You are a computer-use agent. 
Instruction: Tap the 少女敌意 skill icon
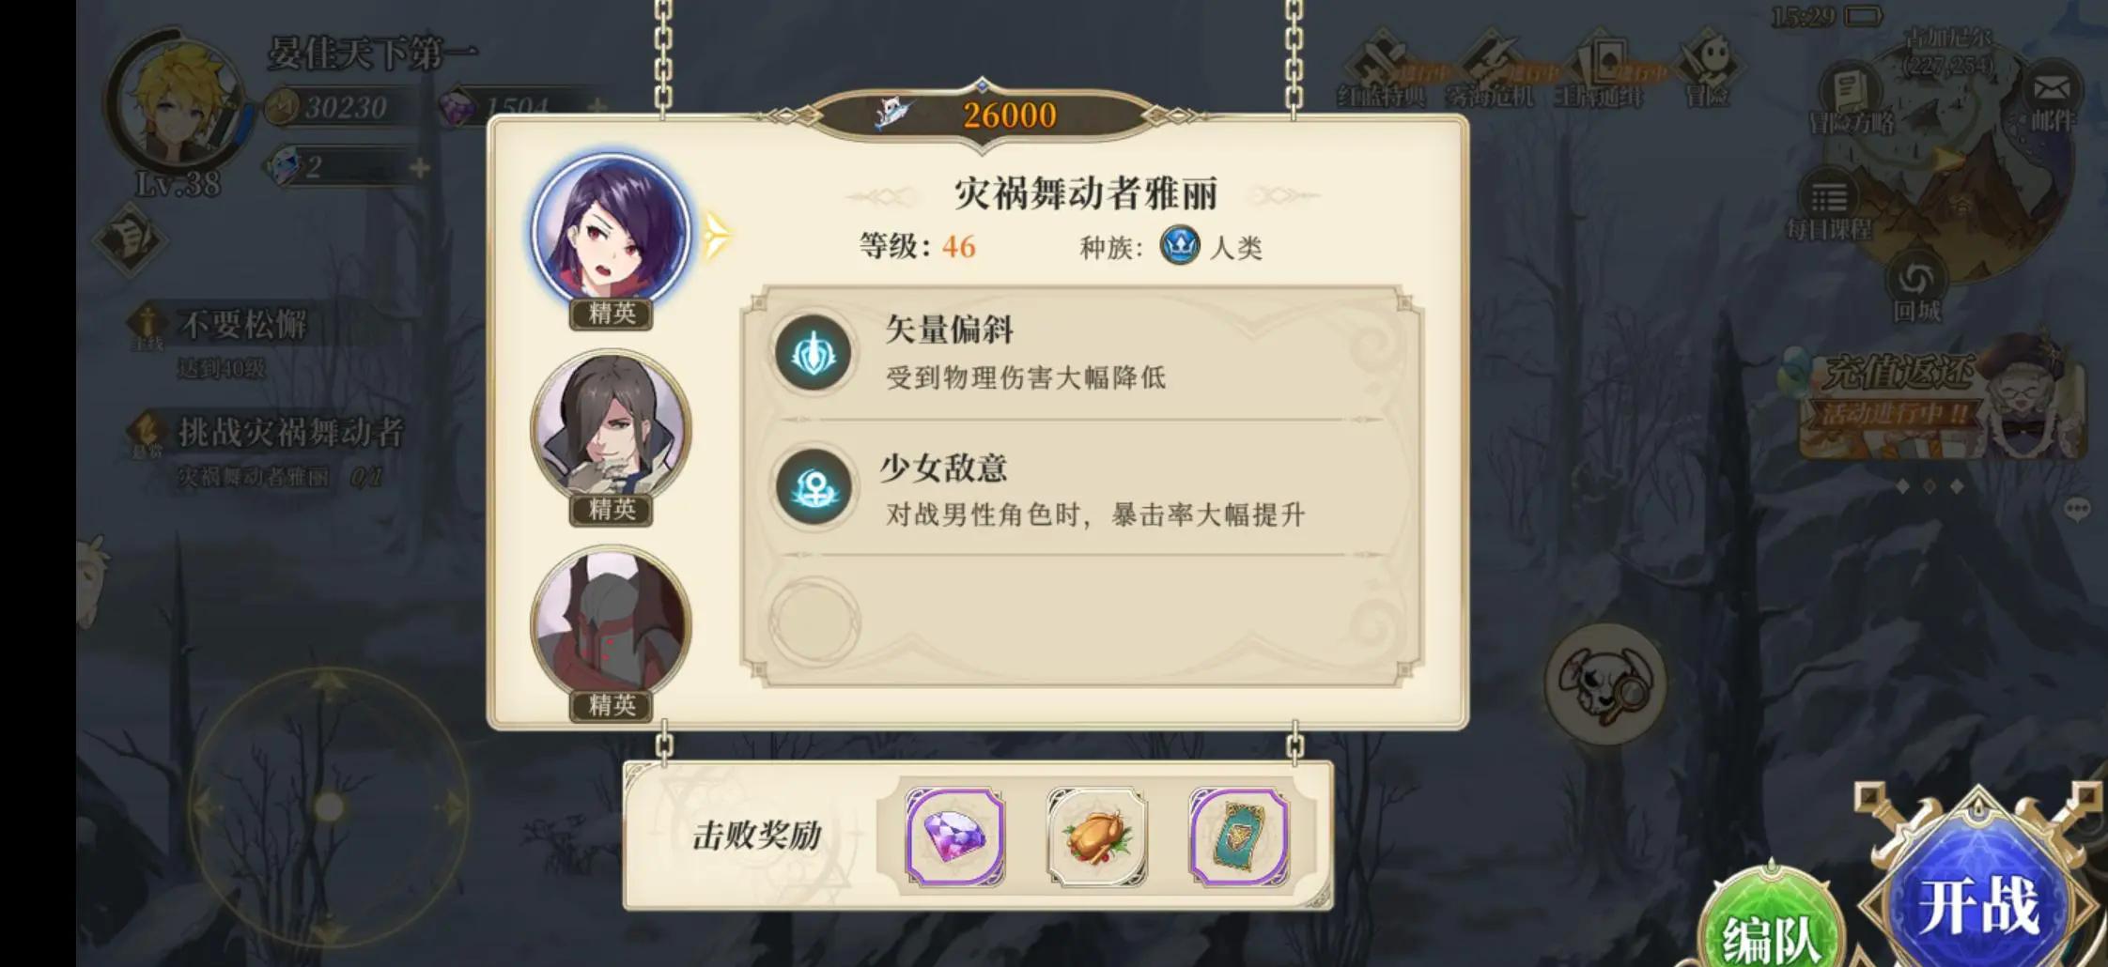tap(814, 488)
